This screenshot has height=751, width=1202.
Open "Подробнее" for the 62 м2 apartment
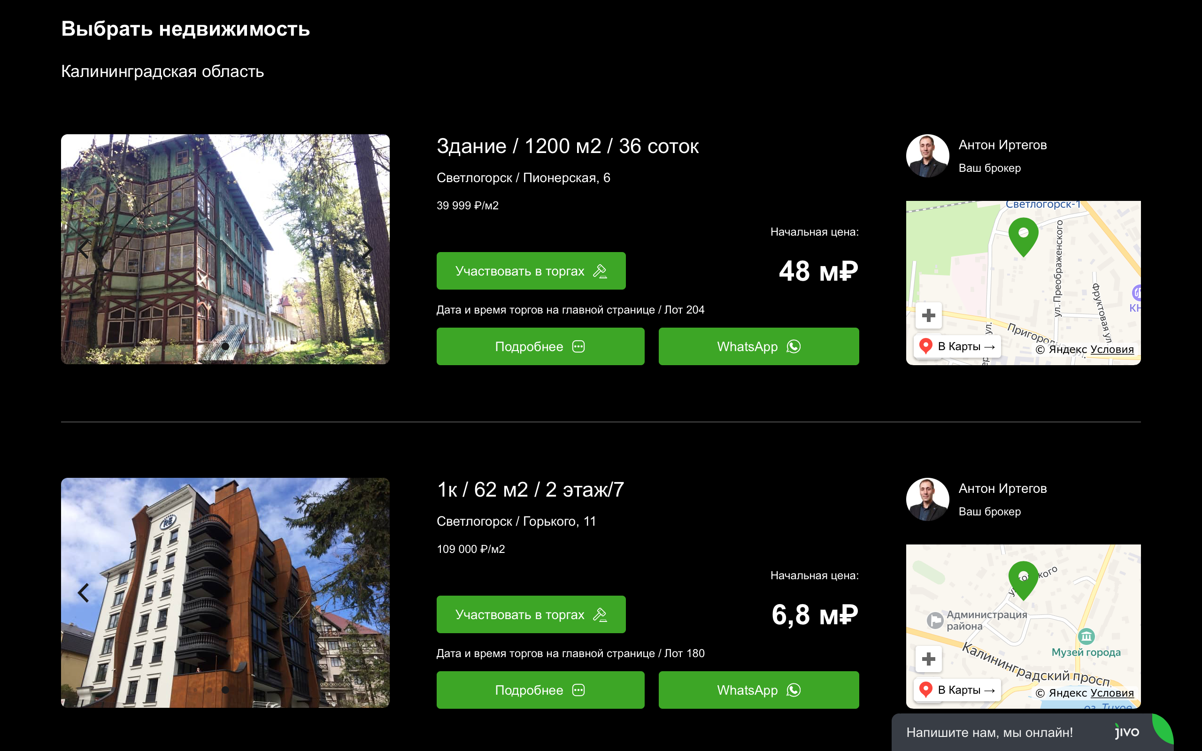click(540, 690)
